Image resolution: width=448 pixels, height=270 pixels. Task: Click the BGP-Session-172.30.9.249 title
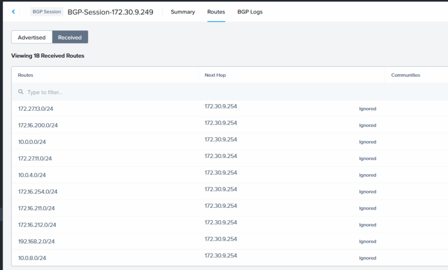click(110, 12)
